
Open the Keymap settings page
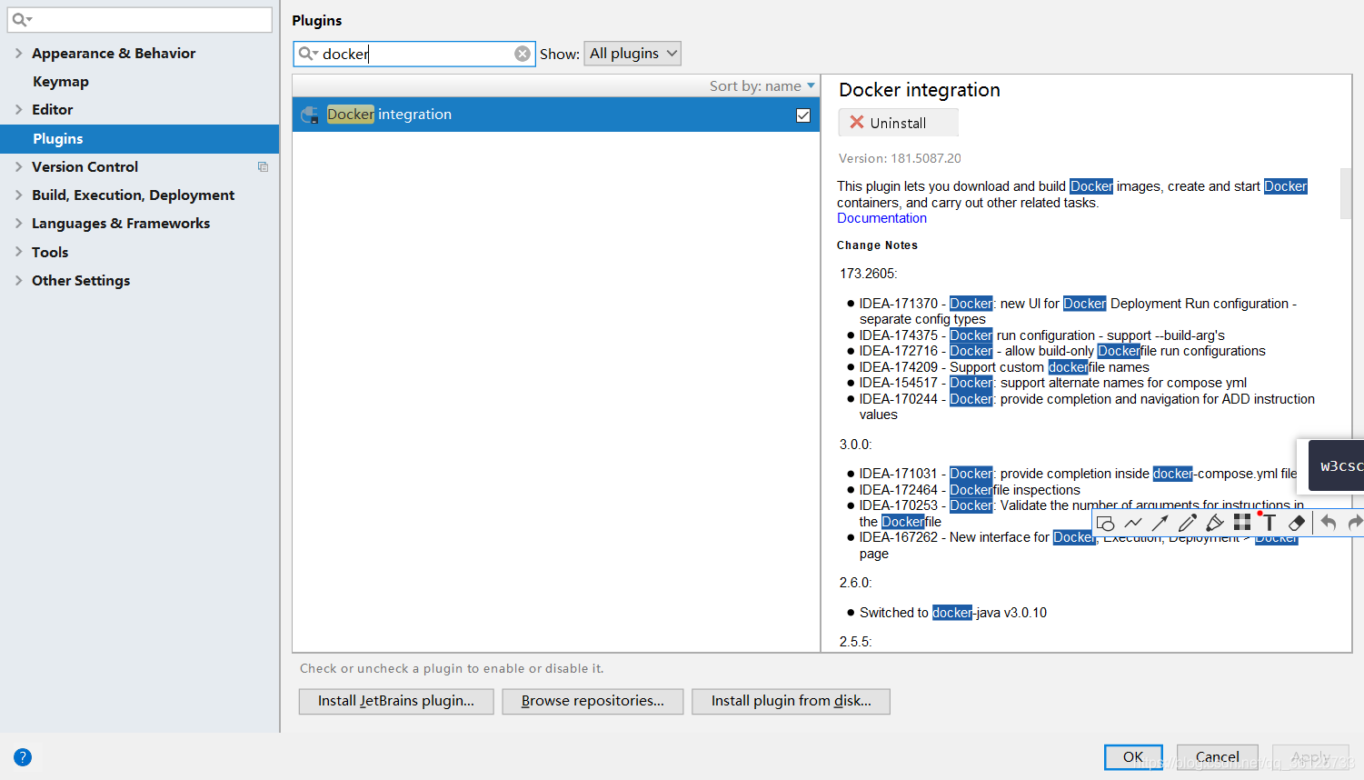tap(61, 82)
